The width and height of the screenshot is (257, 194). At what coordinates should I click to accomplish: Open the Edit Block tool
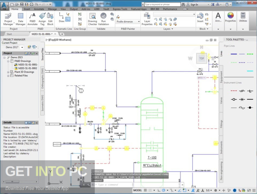[50, 19]
